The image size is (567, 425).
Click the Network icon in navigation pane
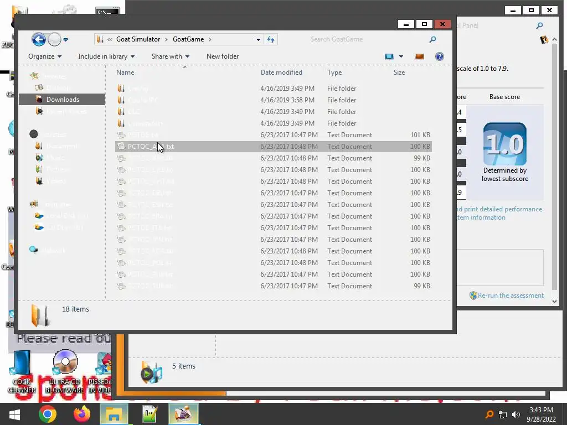(x=33, y=250)
